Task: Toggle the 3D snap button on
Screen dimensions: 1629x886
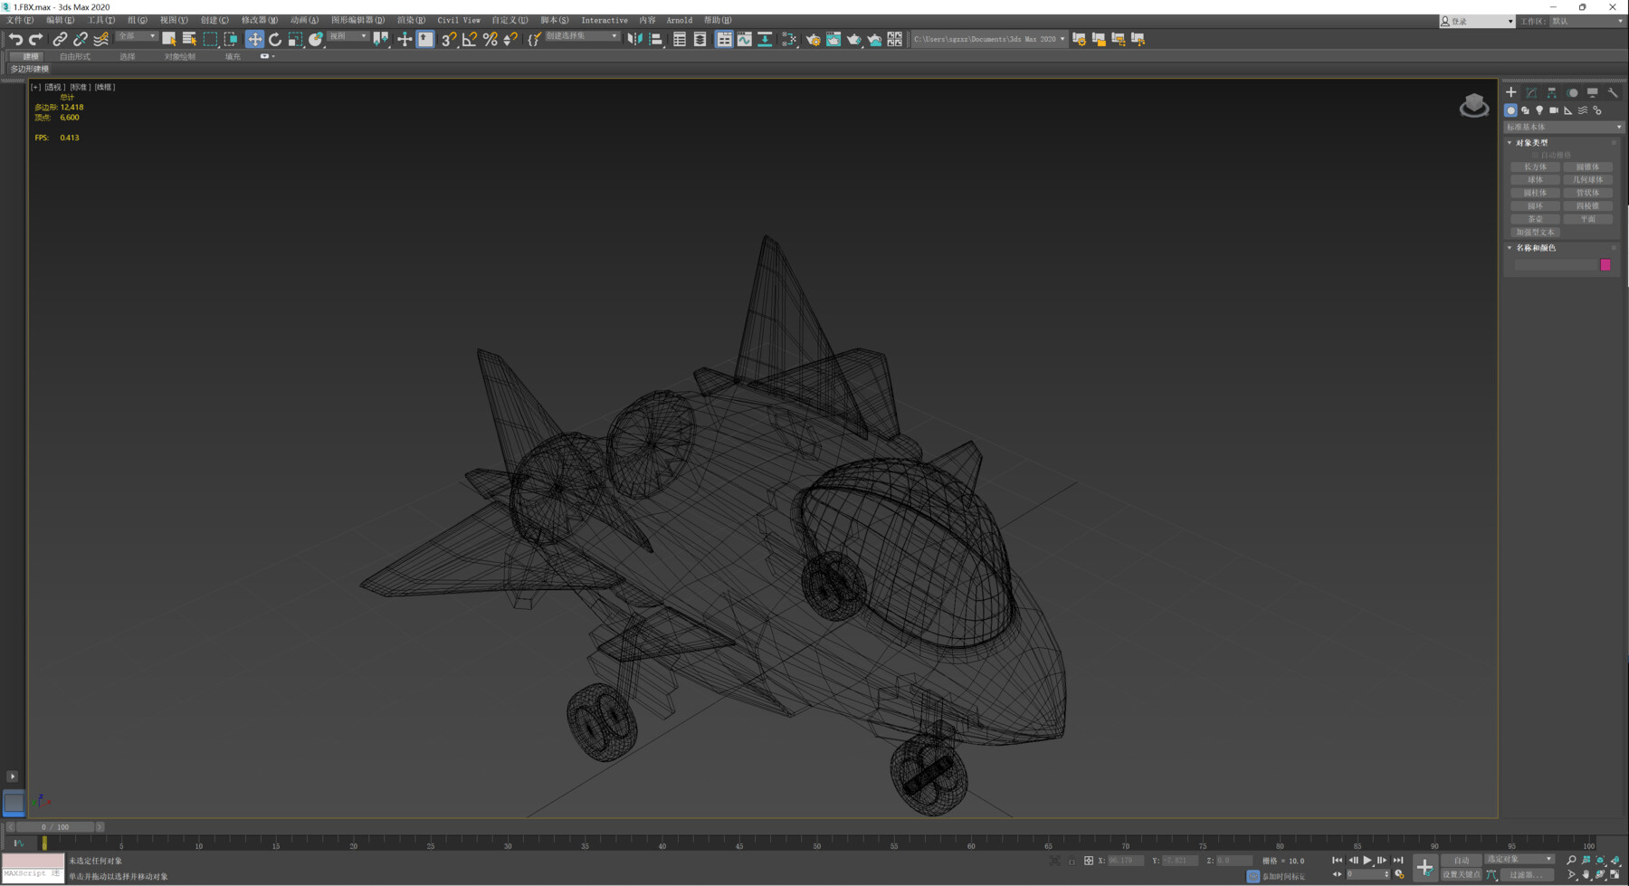Action: [447, 40]
